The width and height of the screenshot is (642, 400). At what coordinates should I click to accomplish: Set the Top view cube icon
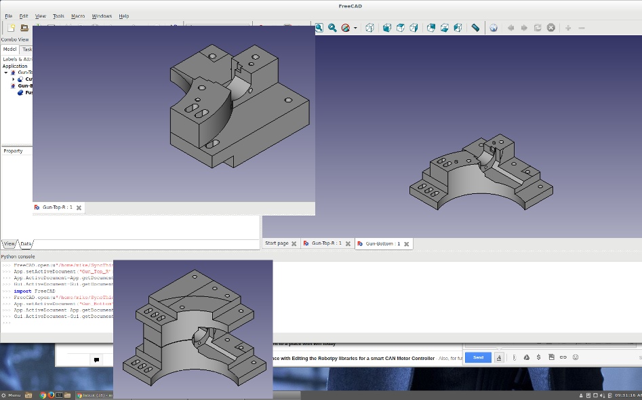pos(401,28)
